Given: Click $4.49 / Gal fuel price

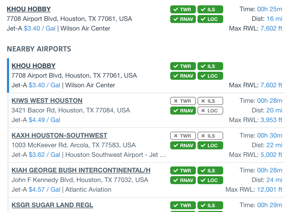Looking at the screenshot, I should [x=44, y=120].
